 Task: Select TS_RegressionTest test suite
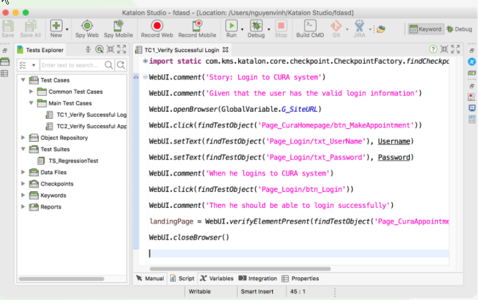[x=73, y=161]
